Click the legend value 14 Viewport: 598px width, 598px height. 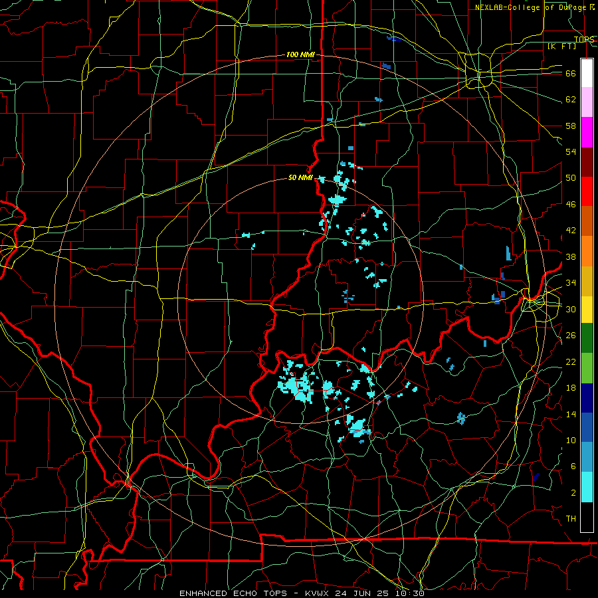(571, 414)
